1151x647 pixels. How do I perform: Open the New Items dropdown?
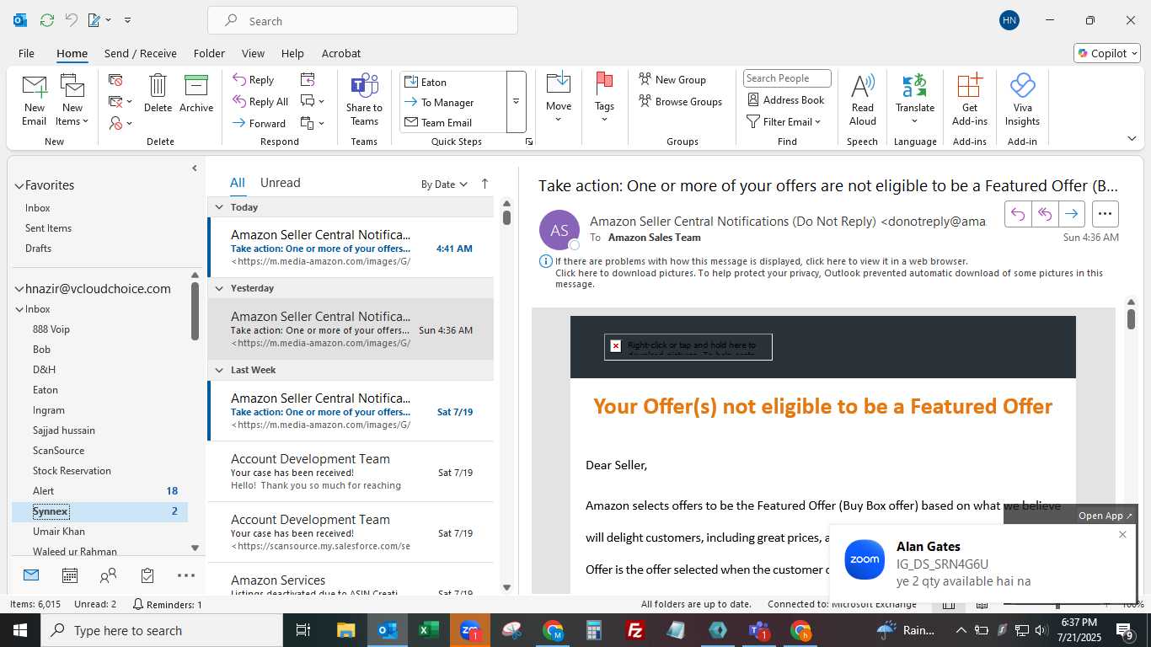coord(72,100)
